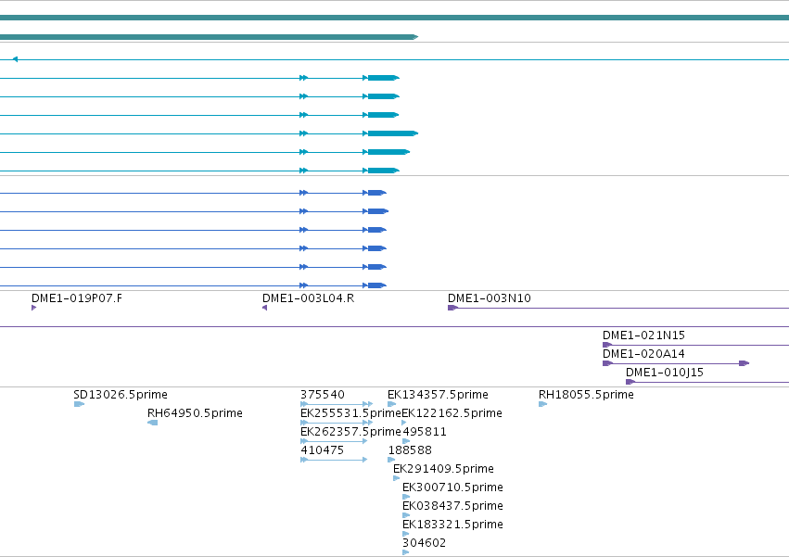Select the EK300710.5prime arrow glyph
This screenshot has width=789, height=557.
click(x=406, y=497)
